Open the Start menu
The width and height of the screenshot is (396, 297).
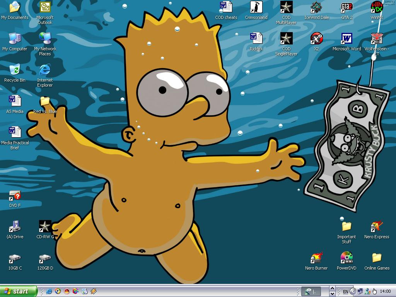19,291
